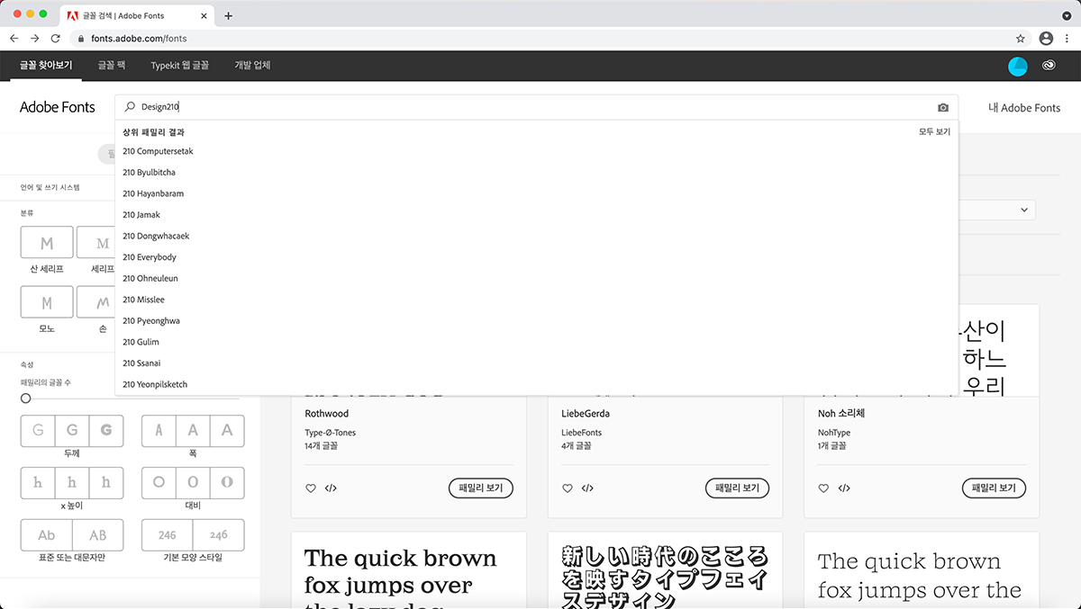Click the code icon on the Noh 소리체 card

tap(844, 488)
